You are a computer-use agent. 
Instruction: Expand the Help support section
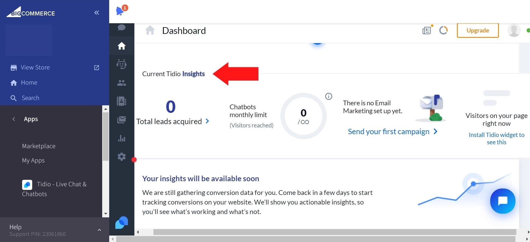(x=99, y=230)
